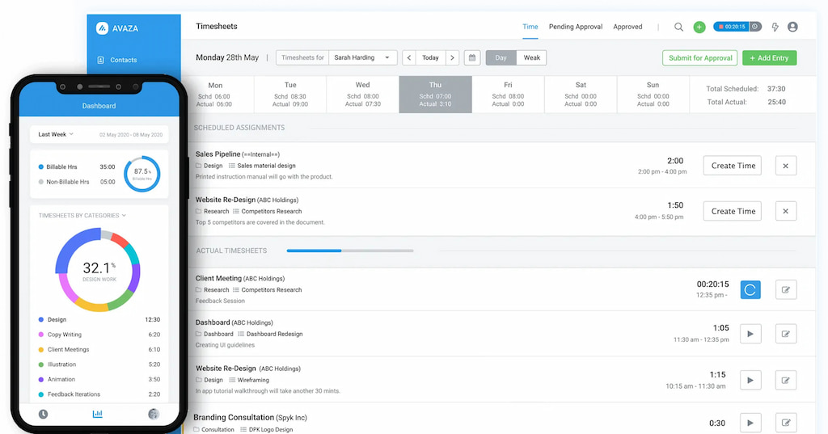Click the Copy Writing category row

(99, 335)
